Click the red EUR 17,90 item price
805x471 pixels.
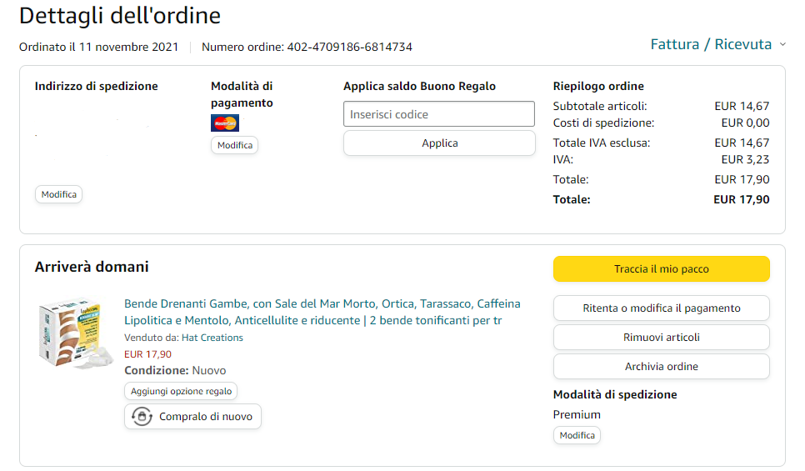click(x=147, y=354)
